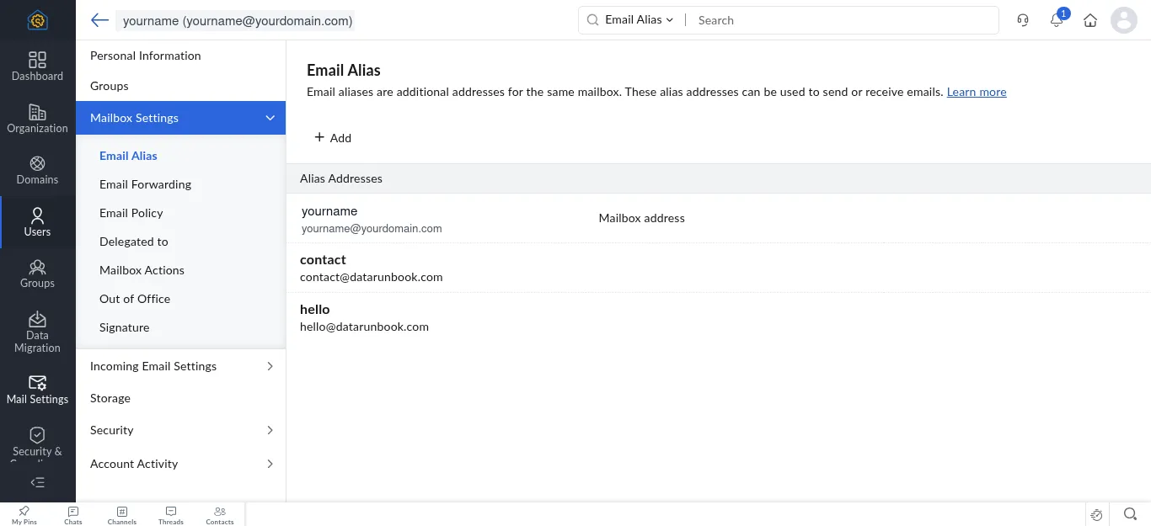Open Email Forwarding settings
Screen dimensions: 1151x526
coord(145,184)
